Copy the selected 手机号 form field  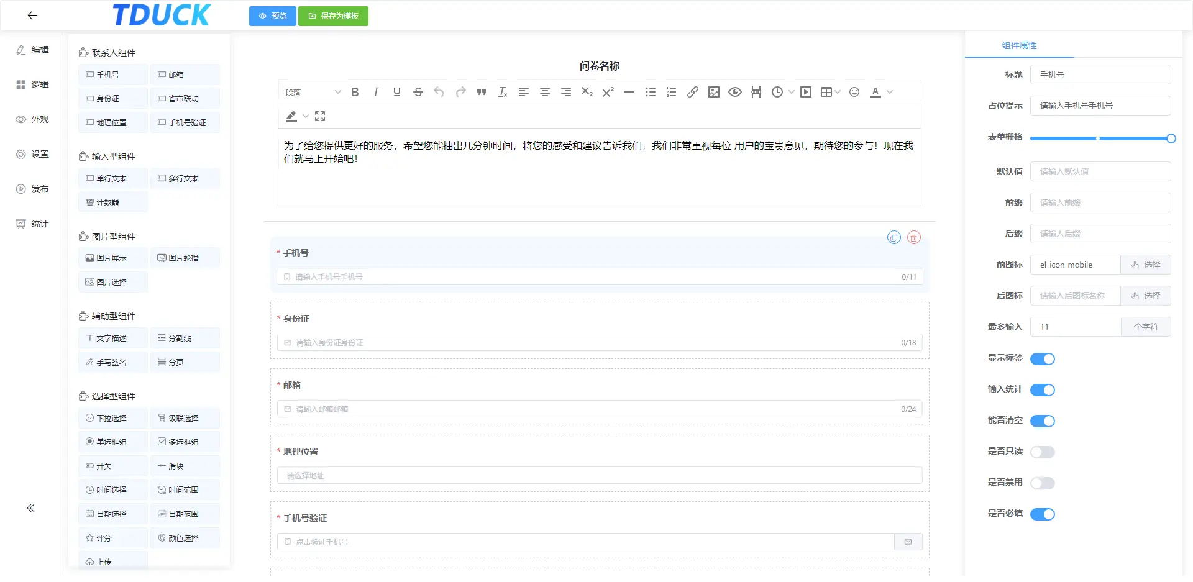894,237
